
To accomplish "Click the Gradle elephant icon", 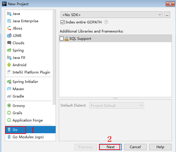I will pos(9,96).
